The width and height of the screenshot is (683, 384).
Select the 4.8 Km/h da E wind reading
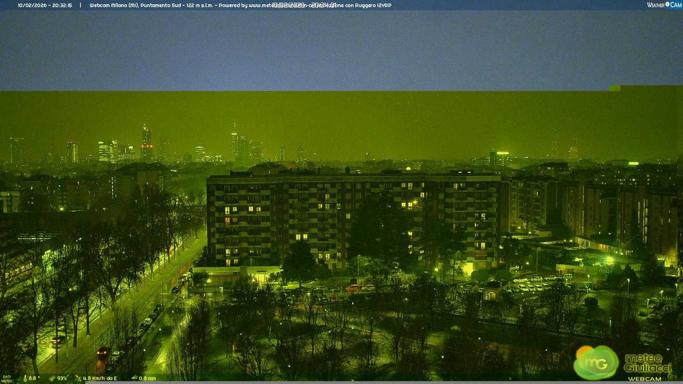coord(100,378)
